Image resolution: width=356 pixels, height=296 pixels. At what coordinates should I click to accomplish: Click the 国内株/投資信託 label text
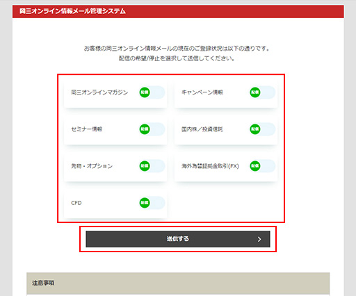(x=202, y=129)
